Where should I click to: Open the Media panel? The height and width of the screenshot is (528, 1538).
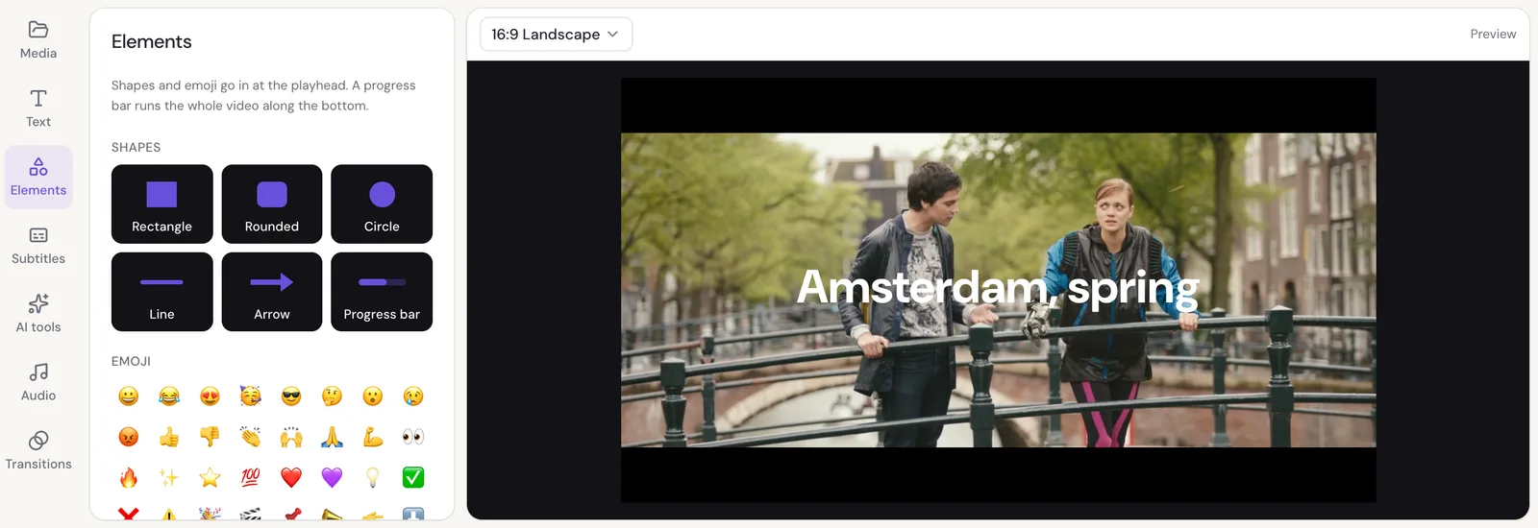click(x=38, y=40)
